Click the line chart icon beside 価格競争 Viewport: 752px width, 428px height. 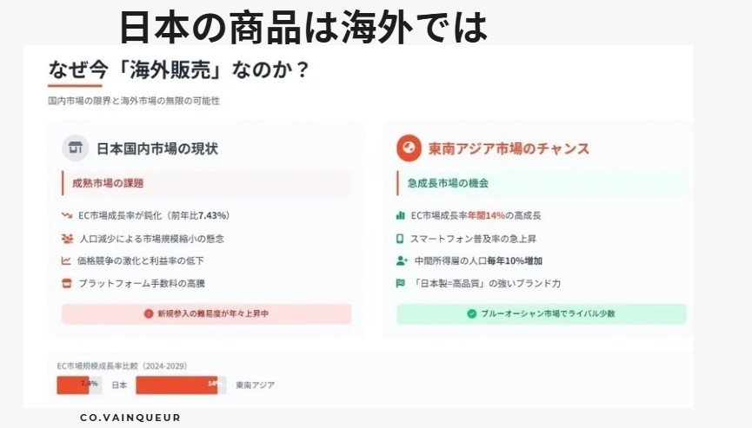(66, 260)
